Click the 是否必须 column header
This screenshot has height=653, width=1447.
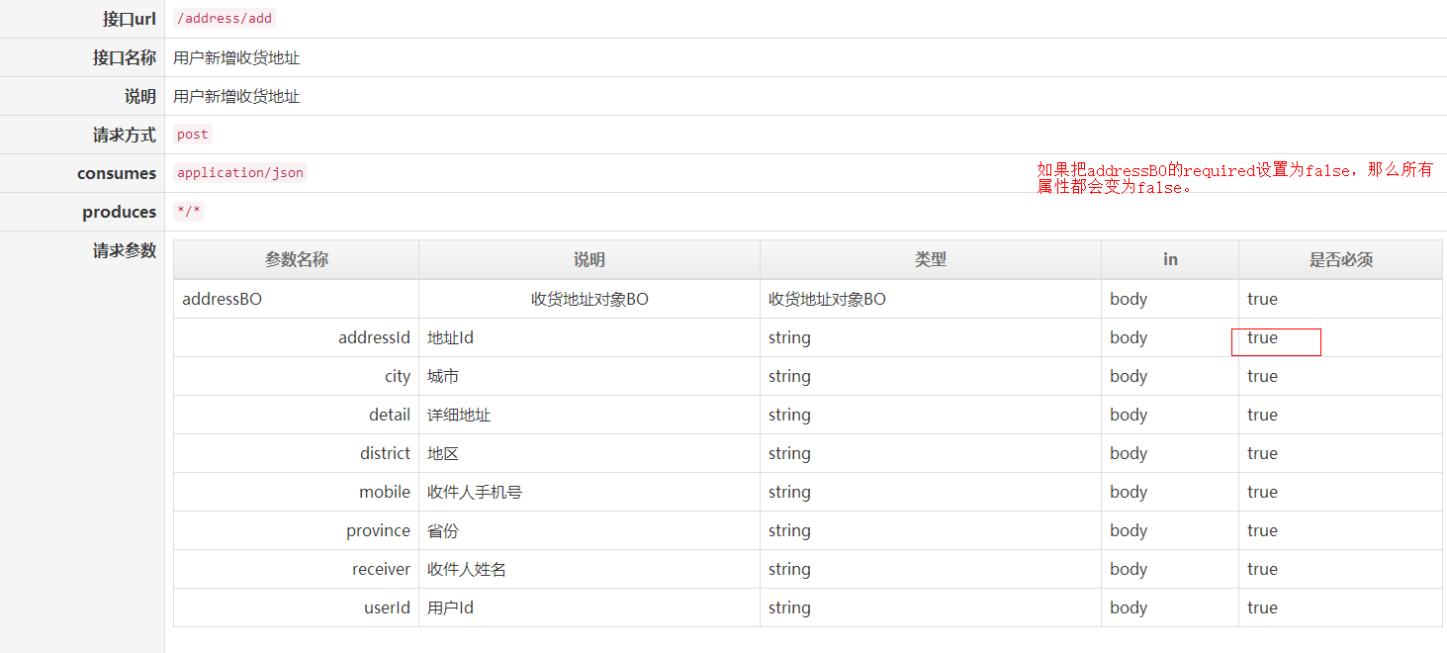[x=1340, y=260]
